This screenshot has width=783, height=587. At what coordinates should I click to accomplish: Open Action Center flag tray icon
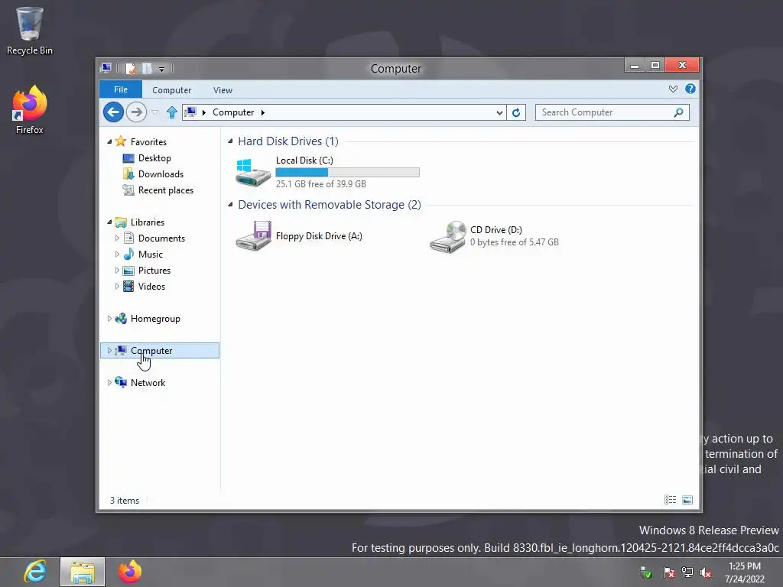[x=669, y=572]
